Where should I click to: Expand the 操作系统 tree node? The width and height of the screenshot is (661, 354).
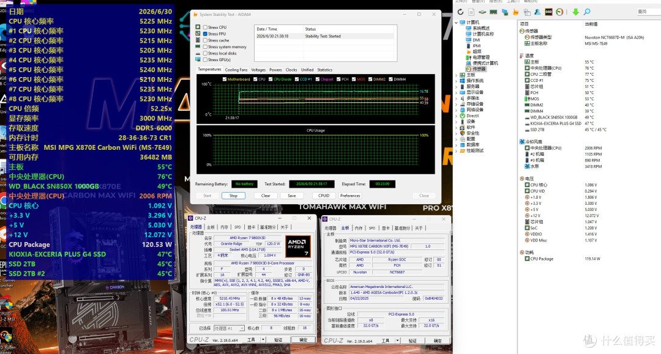click(x=456, y=81)
